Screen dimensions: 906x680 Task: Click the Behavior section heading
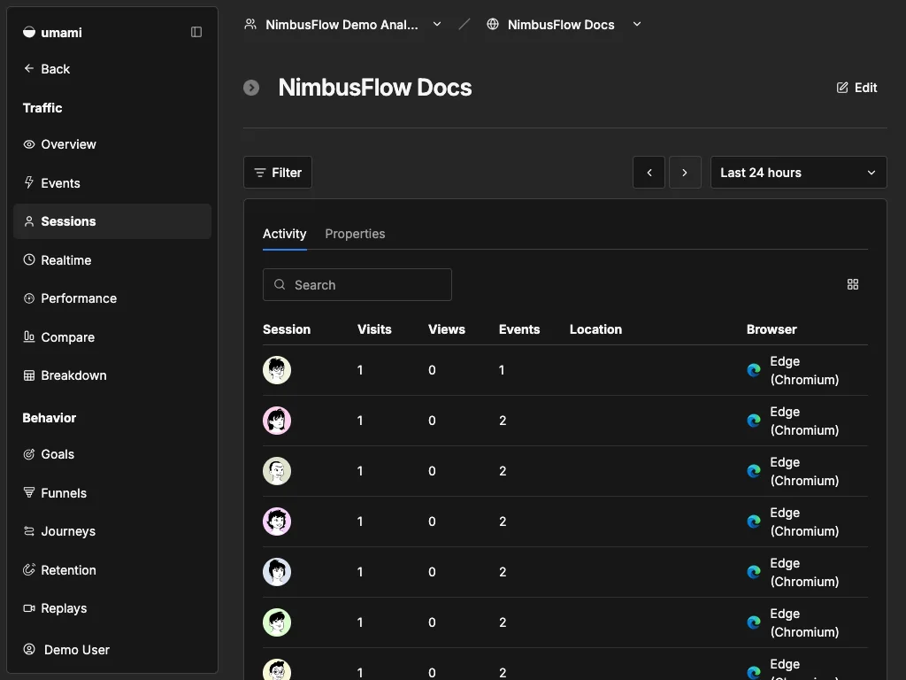click(x=50, y=418)
